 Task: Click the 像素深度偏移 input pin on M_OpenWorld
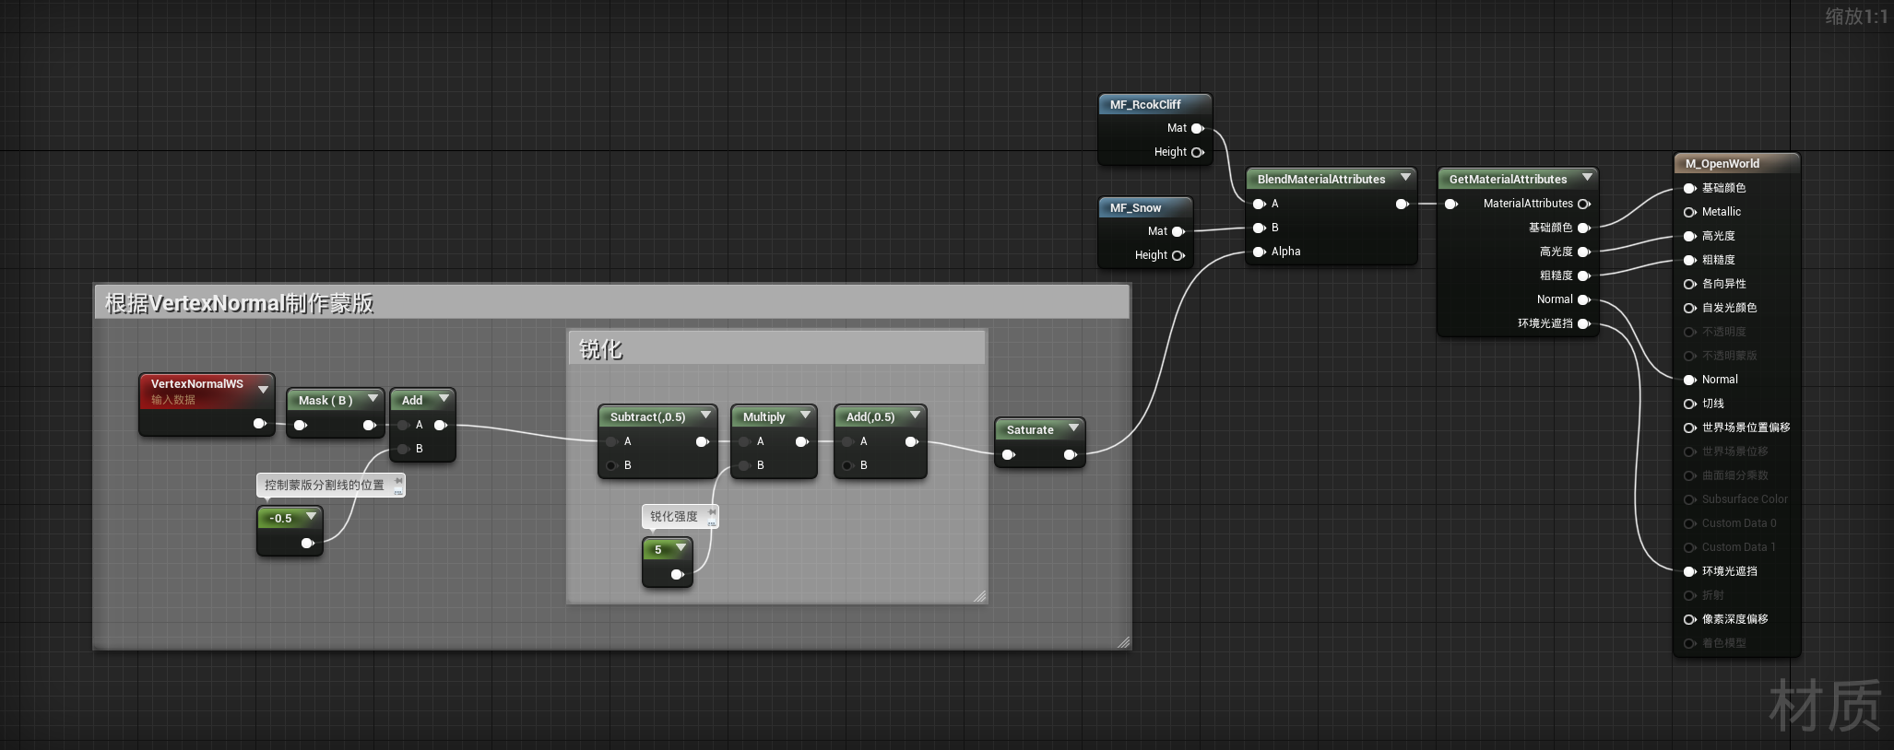pos(1689,620)
